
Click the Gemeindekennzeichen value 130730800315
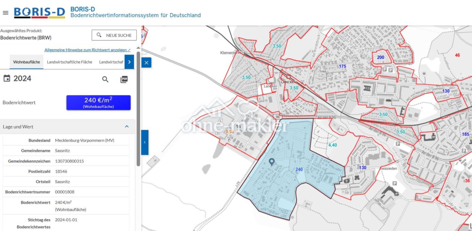tap(69, 161)
